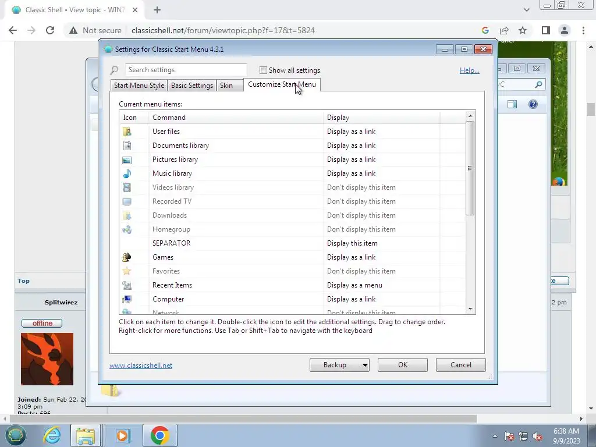Click the Favorites star icon
Screen dimensions: 596x447
click(127, 271)
